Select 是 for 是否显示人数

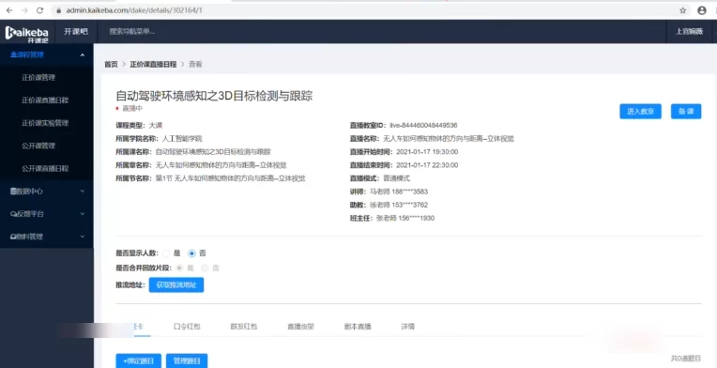[x=166, y=253]
